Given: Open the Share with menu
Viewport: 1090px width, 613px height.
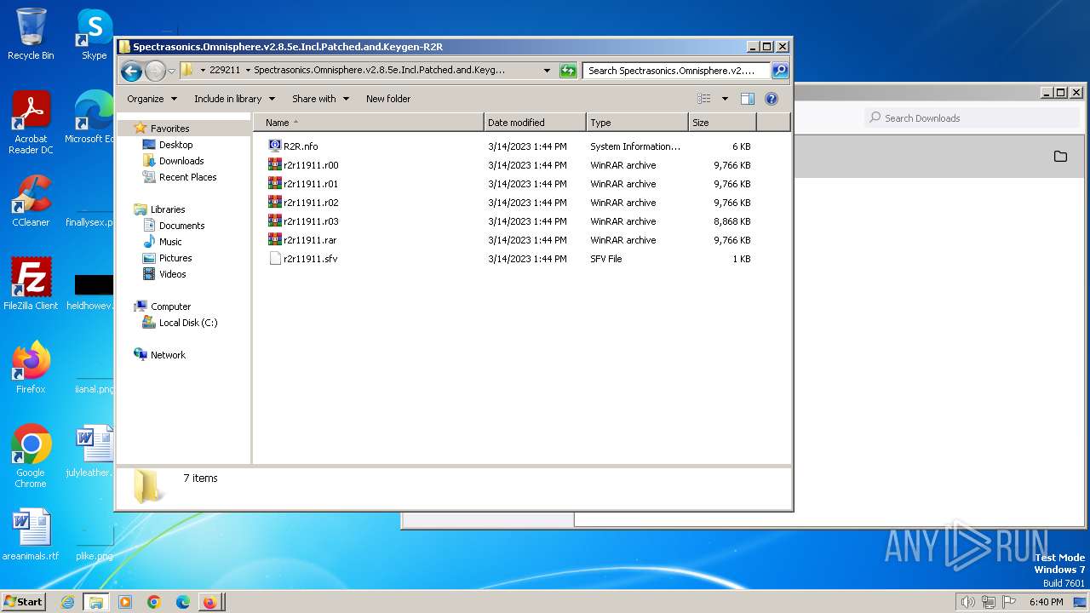Looking at the screenshot, I should point(320,99).
